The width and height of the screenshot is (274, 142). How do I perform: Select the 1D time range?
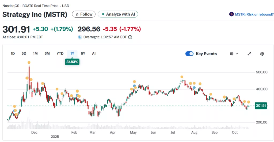pos(13,53)
